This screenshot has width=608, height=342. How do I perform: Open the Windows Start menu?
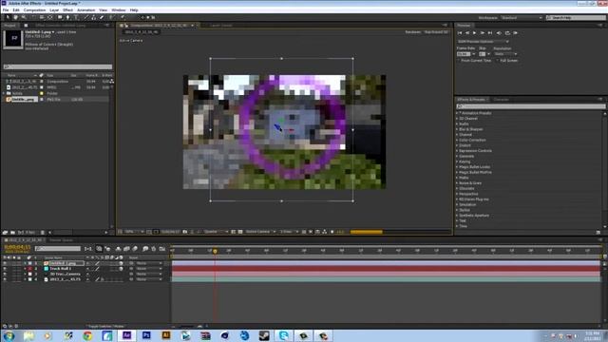(x=9, y=335)
